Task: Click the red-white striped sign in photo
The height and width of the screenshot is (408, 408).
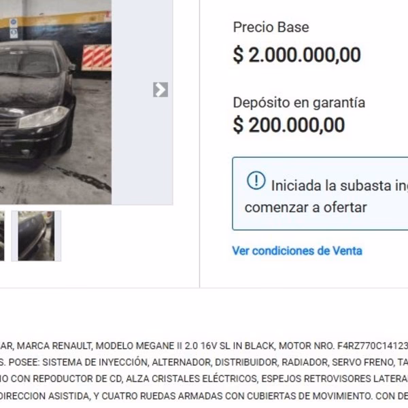Action: point(97,57)
